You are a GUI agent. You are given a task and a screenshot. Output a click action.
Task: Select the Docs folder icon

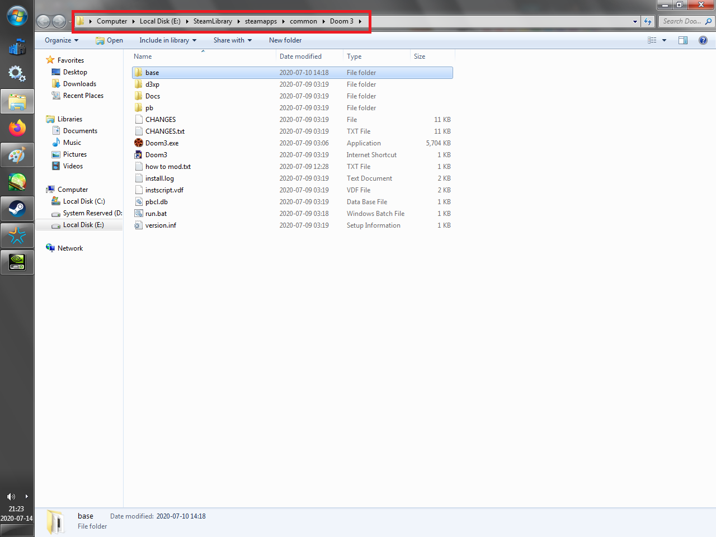(139, 96)
